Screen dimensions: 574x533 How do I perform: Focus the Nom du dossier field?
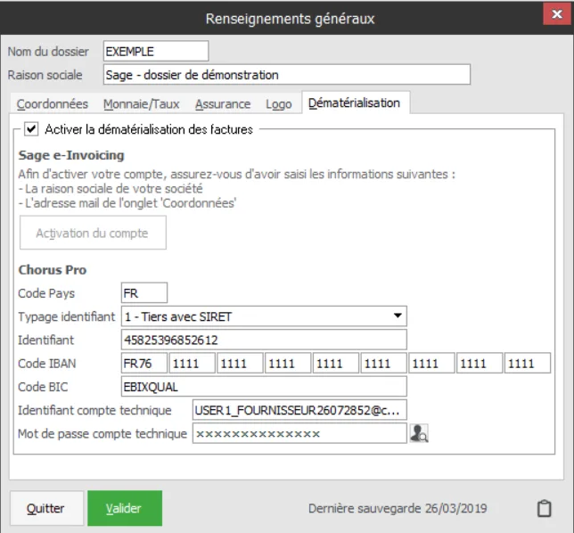(156, 52)
